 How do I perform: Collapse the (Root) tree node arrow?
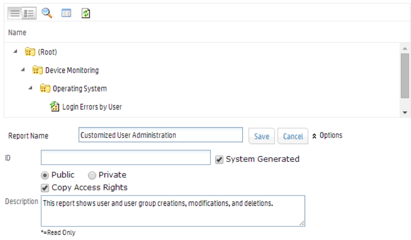[x=15, y=51]
